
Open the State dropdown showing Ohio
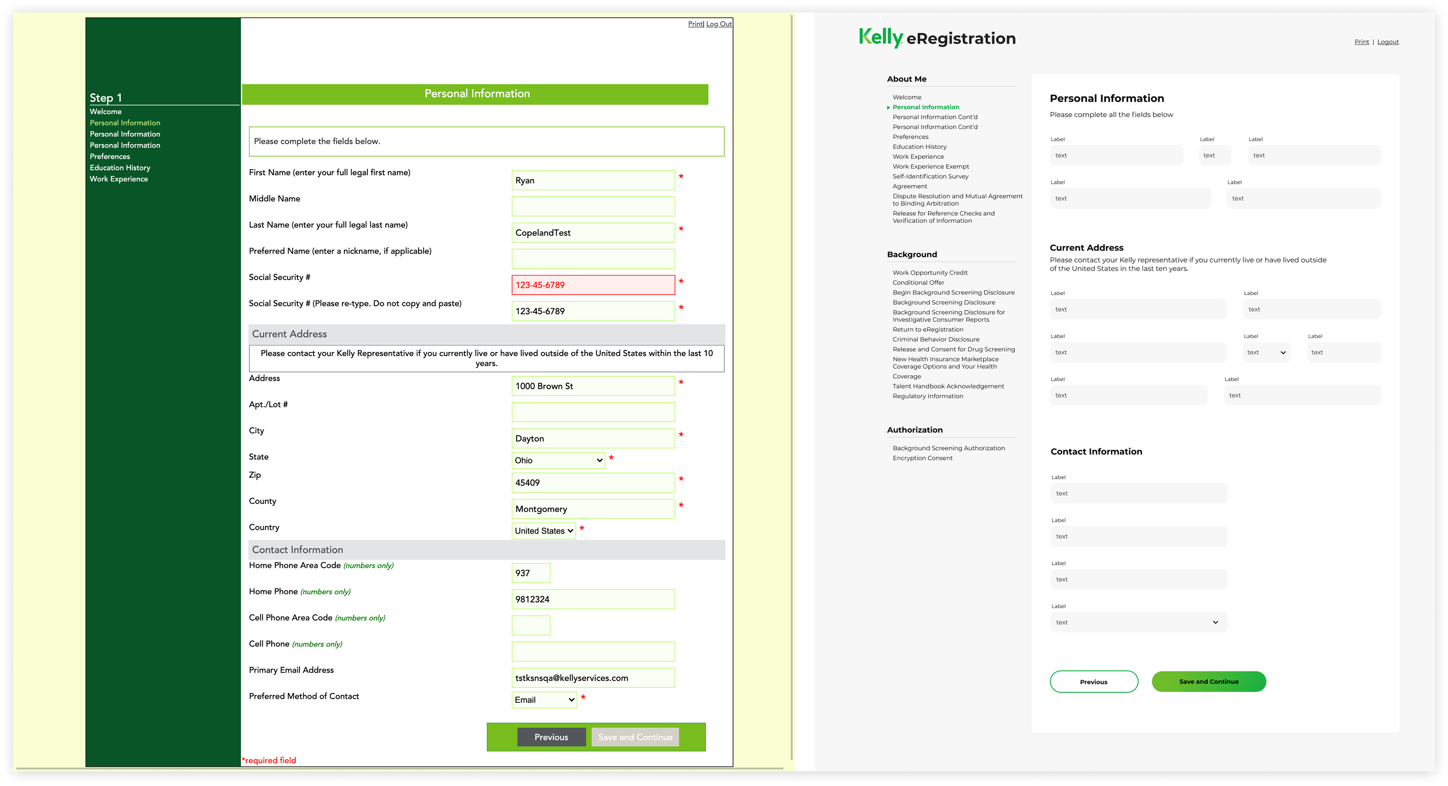(558, 460)
